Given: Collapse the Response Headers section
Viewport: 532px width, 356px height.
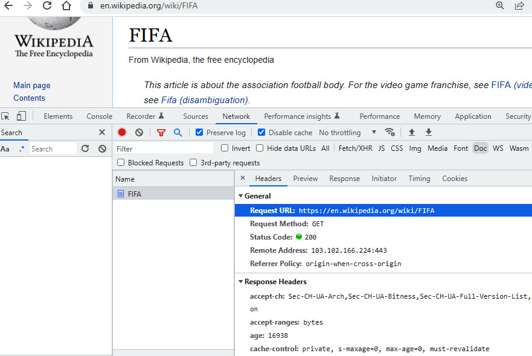Looking at the screenshot, I should pos(240,282).
